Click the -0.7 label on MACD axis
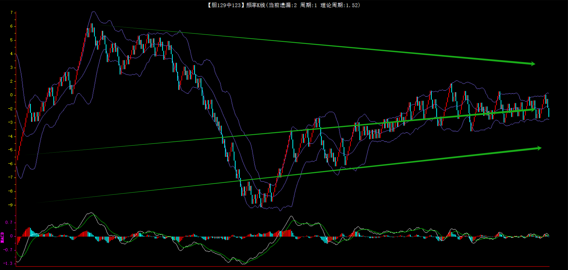 (8, 250)
